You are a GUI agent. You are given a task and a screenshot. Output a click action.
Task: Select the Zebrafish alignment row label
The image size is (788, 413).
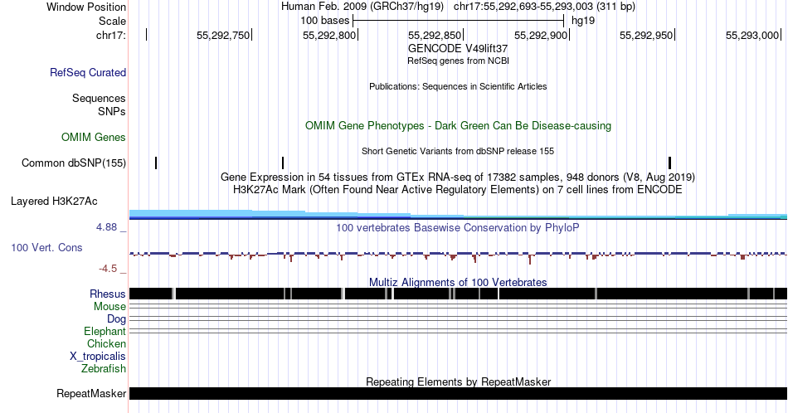pyautogui.click(x=104, y=368)
